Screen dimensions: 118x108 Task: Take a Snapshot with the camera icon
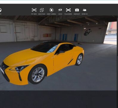(77, 10)
